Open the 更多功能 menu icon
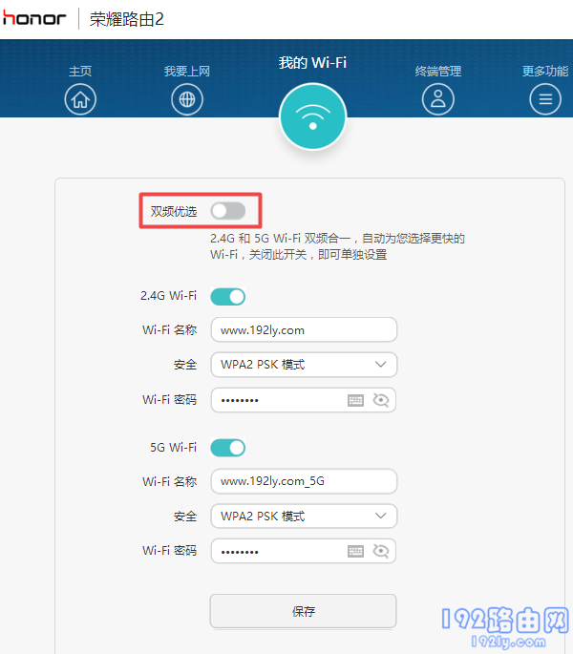 (x=545, y=98)
